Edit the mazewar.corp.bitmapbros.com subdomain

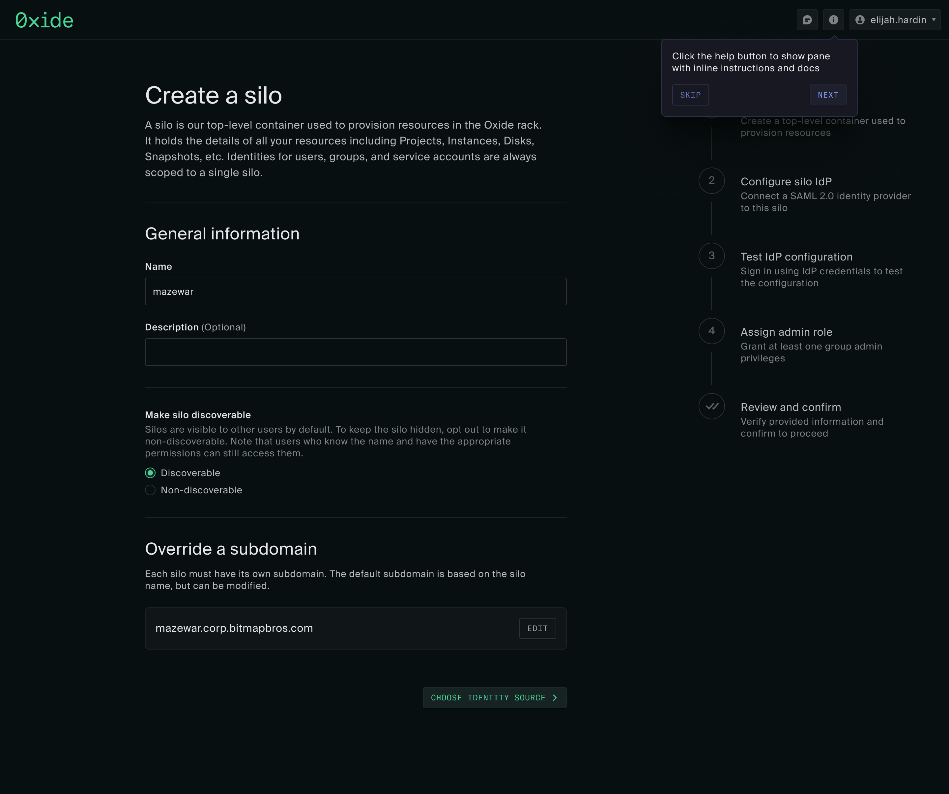537,628
